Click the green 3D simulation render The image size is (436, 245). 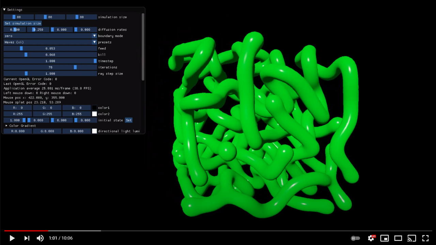pyautogui.click(x=263, y=125)
